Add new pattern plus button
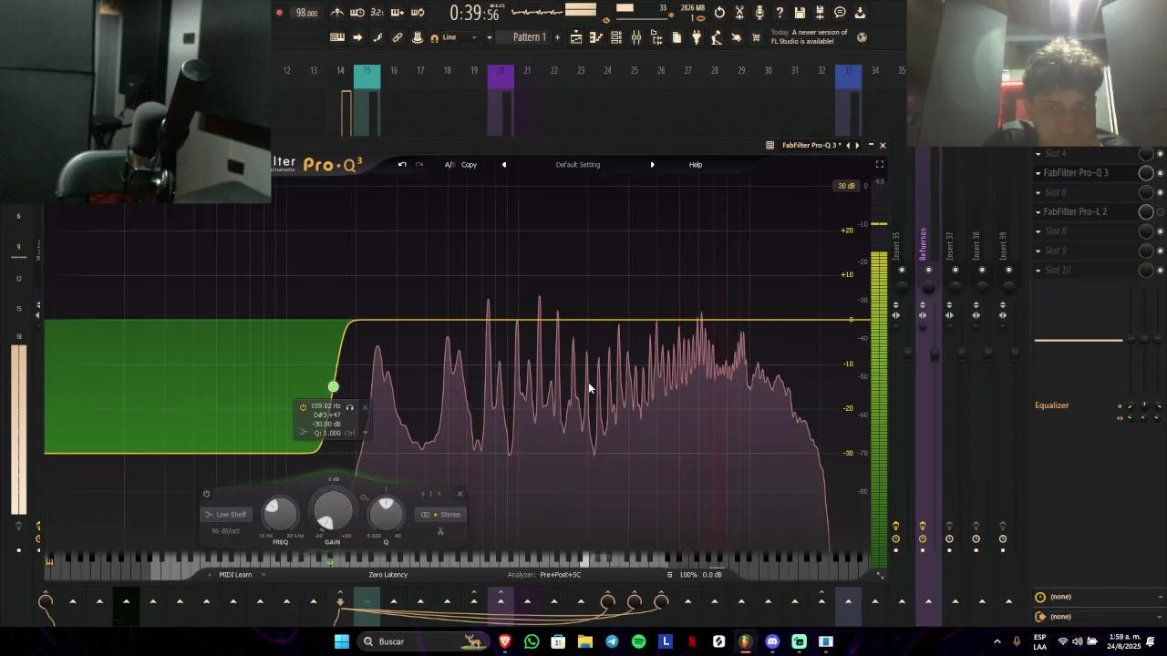The height and width of the screenshot is (656, 1167). (x=557, y=37)
